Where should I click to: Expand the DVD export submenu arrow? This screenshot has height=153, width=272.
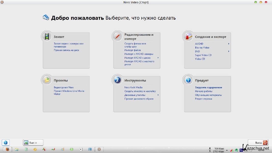(229, 52)
